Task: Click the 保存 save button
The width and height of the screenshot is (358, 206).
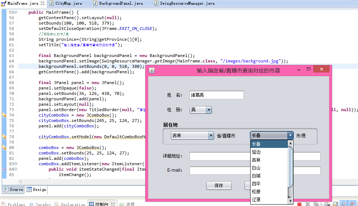Action: click(219, 185)
